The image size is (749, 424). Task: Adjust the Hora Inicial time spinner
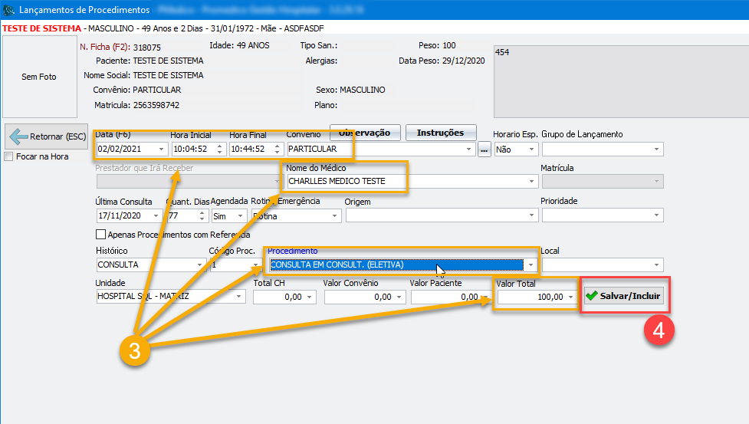[x=220, y=150]
